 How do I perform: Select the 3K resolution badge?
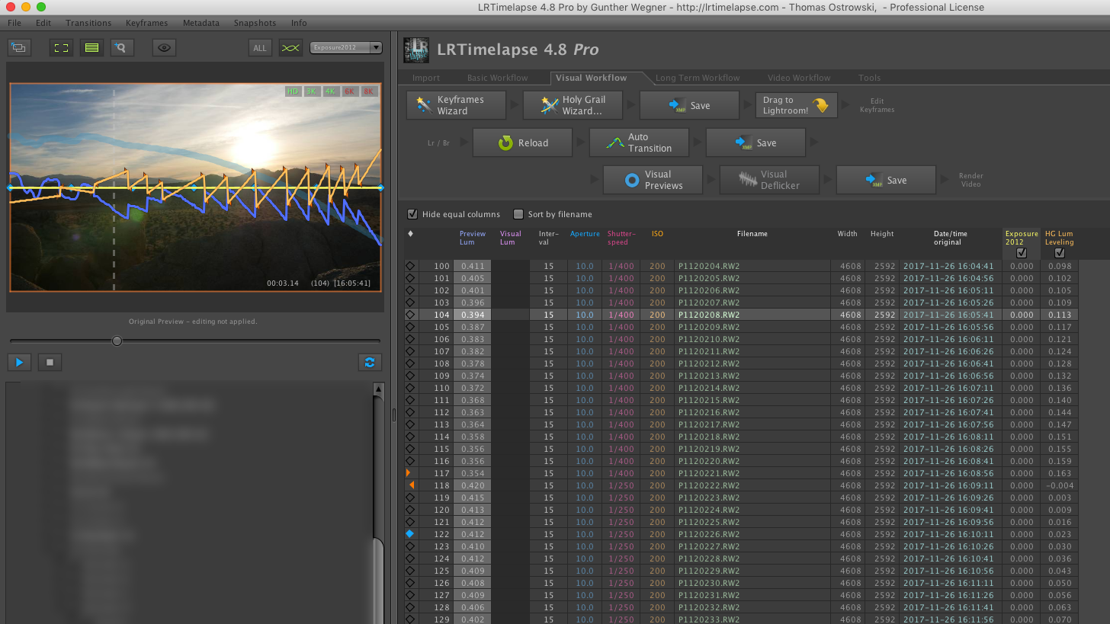click(312, 91)
